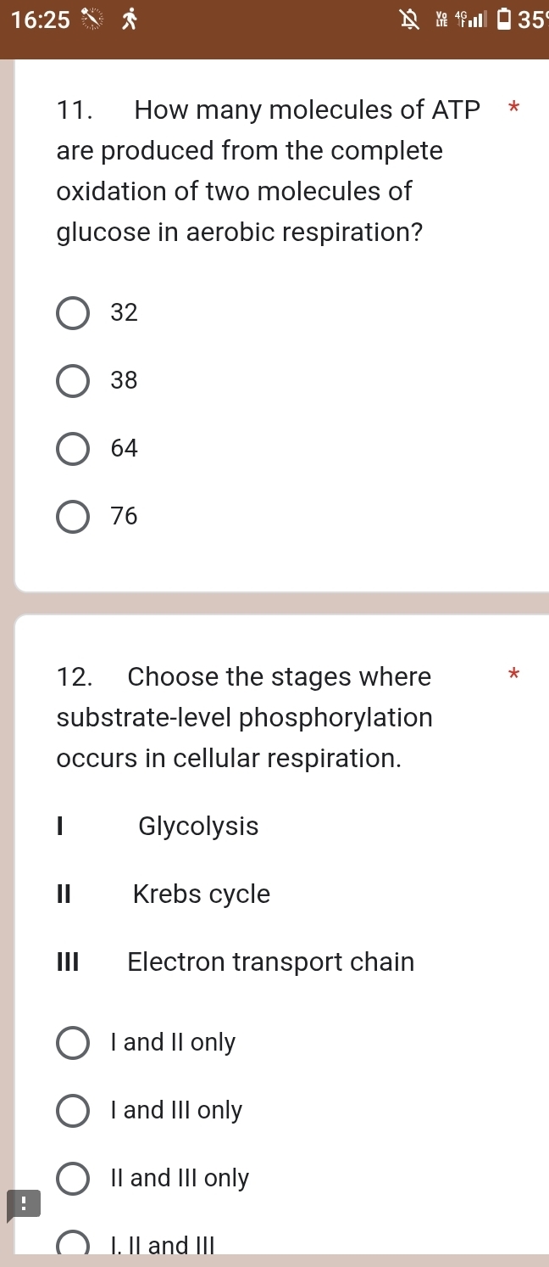Screen dimensions: 549x1267
Task: Select answer 64 for question 11
Action: coord(73,448)
